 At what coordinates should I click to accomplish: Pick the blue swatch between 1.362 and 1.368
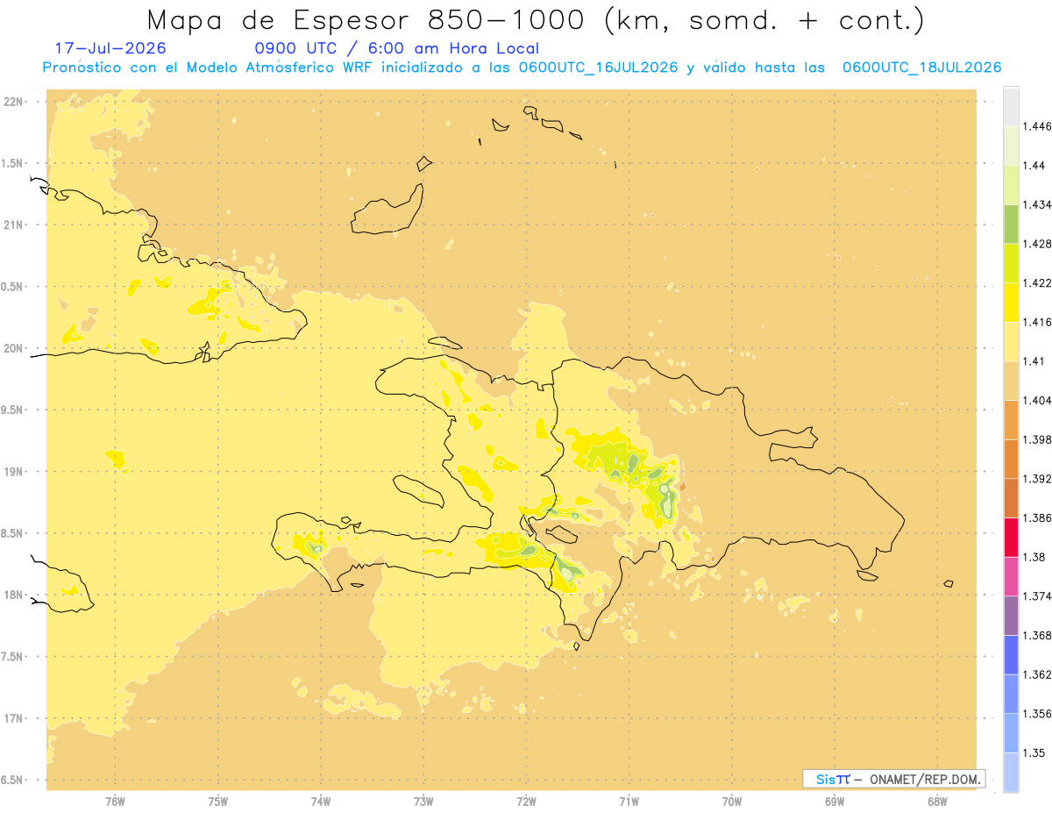(1012, 654)
